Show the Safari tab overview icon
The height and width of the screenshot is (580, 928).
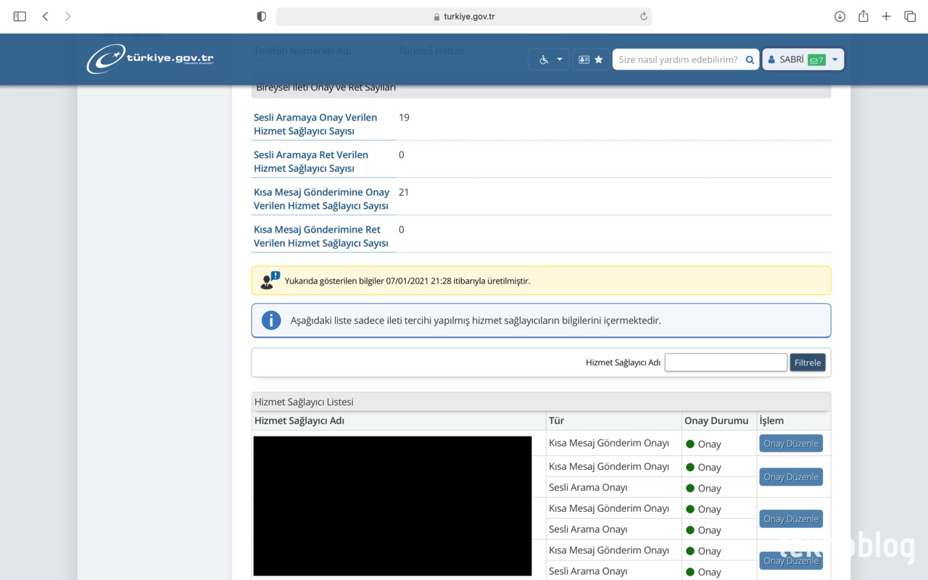click(x=910, y=16)
